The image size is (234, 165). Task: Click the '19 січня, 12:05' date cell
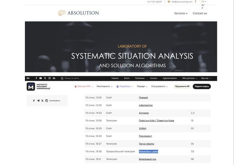[93, 98]
